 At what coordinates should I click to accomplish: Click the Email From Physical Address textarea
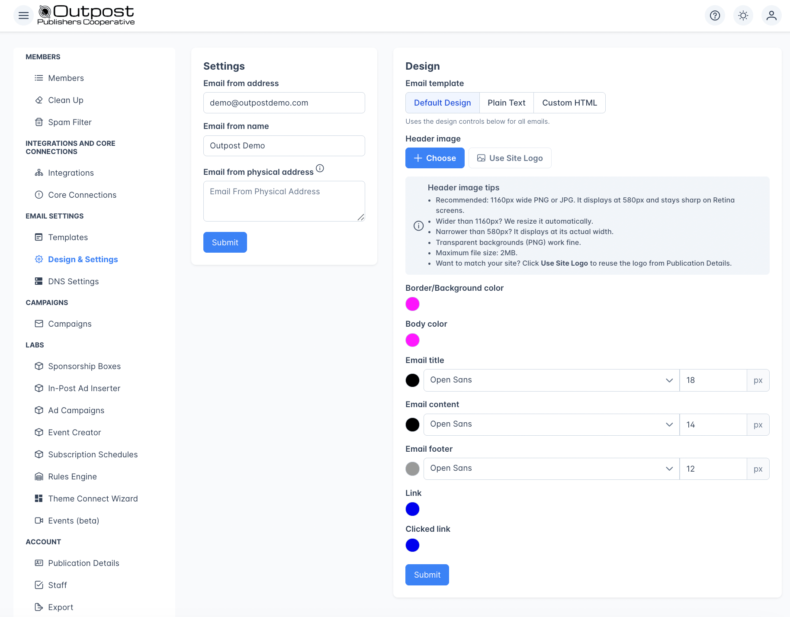coord(284,201)
